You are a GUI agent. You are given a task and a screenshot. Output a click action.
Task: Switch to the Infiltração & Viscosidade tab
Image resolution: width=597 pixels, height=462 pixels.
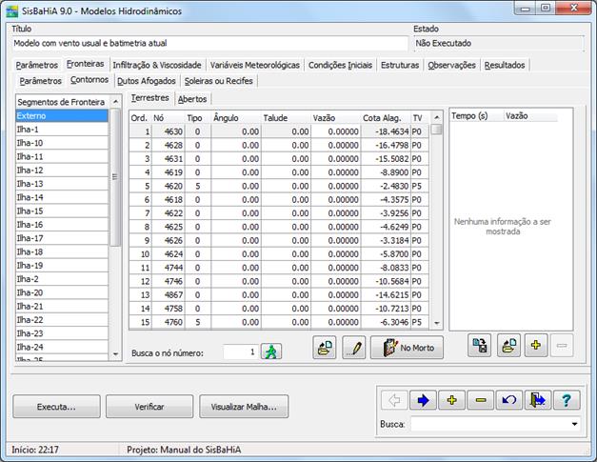pos(157,65)
